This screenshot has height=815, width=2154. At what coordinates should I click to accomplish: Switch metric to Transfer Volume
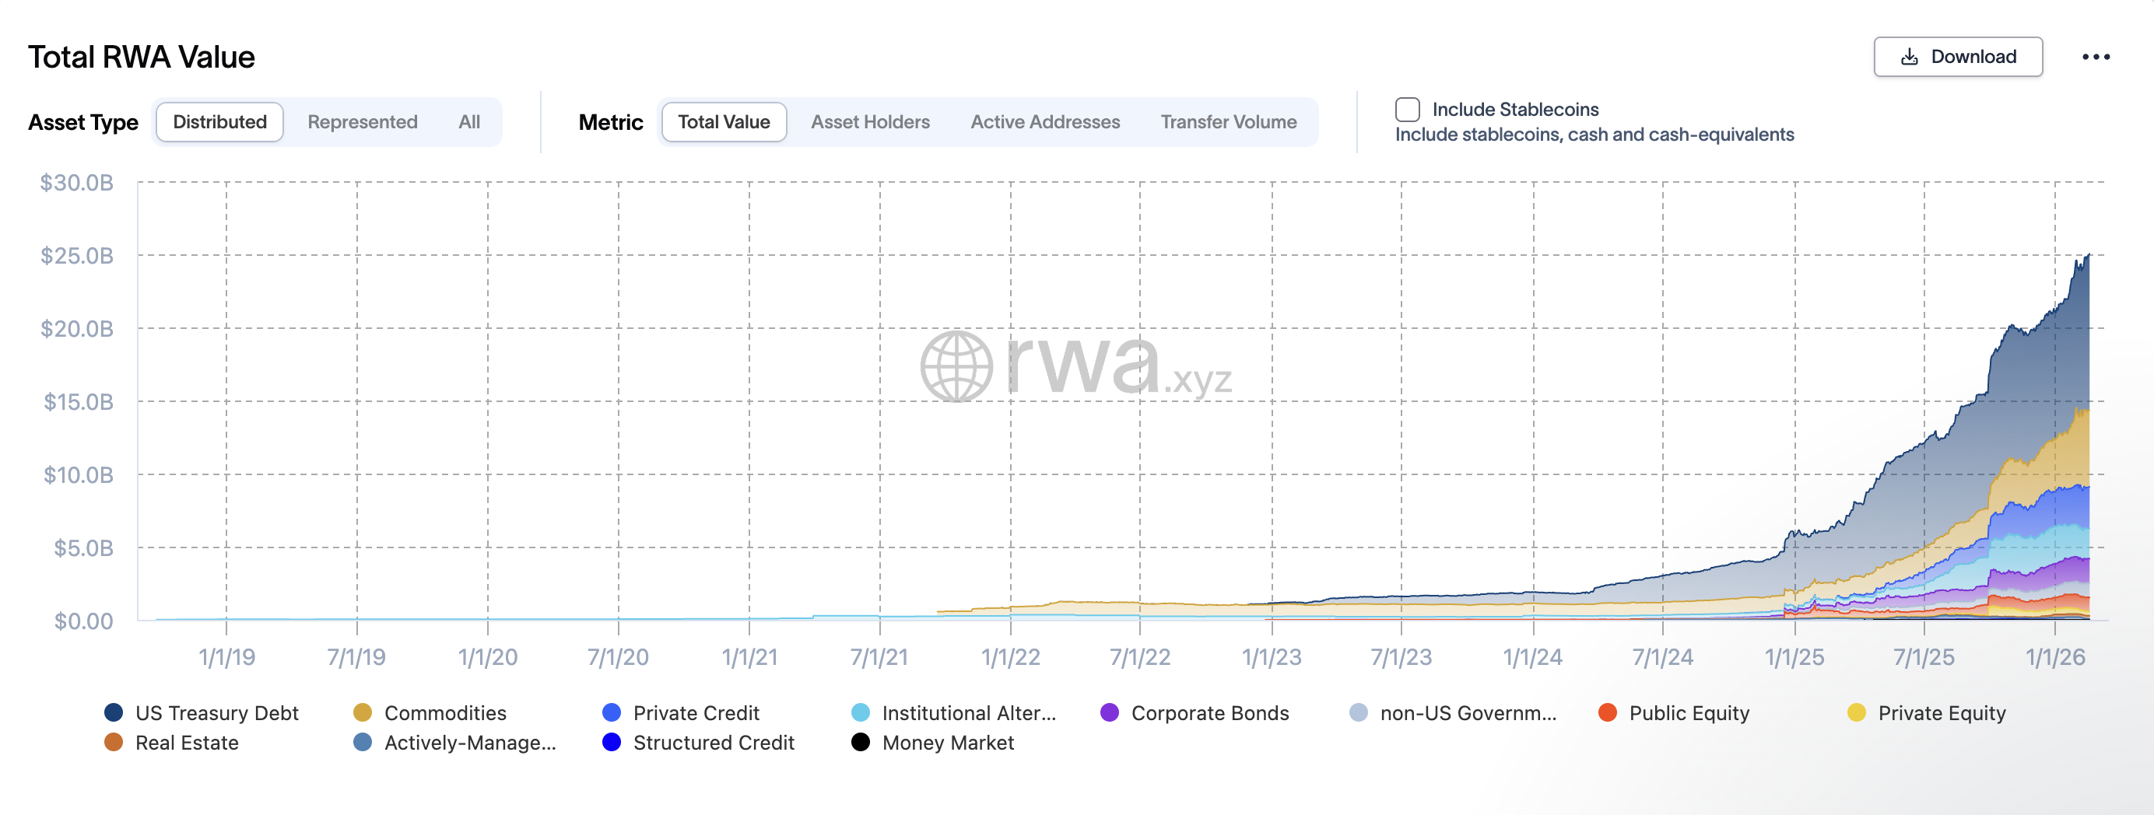coord(1227,122)
